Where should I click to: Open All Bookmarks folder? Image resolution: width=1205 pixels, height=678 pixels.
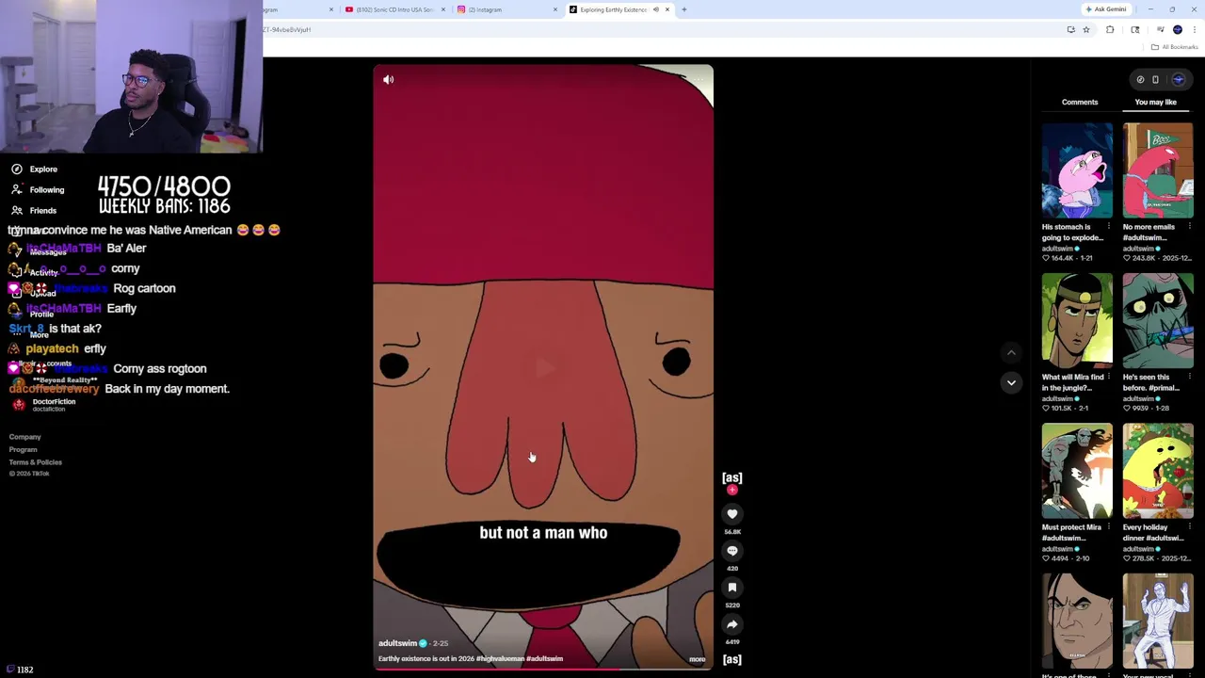point(1176,47)
